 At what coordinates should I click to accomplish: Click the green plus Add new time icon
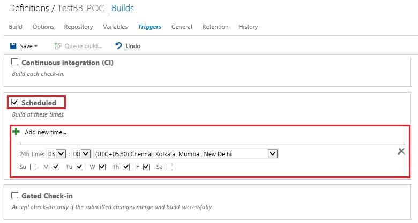[x=16, y=132]
